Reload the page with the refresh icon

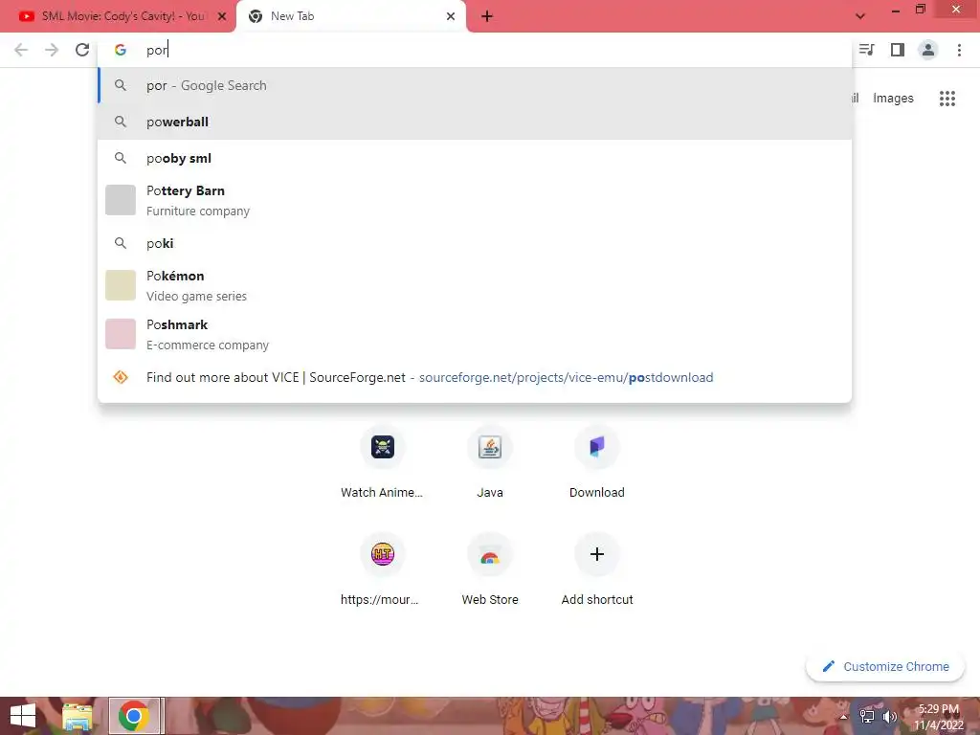point(82,50)
